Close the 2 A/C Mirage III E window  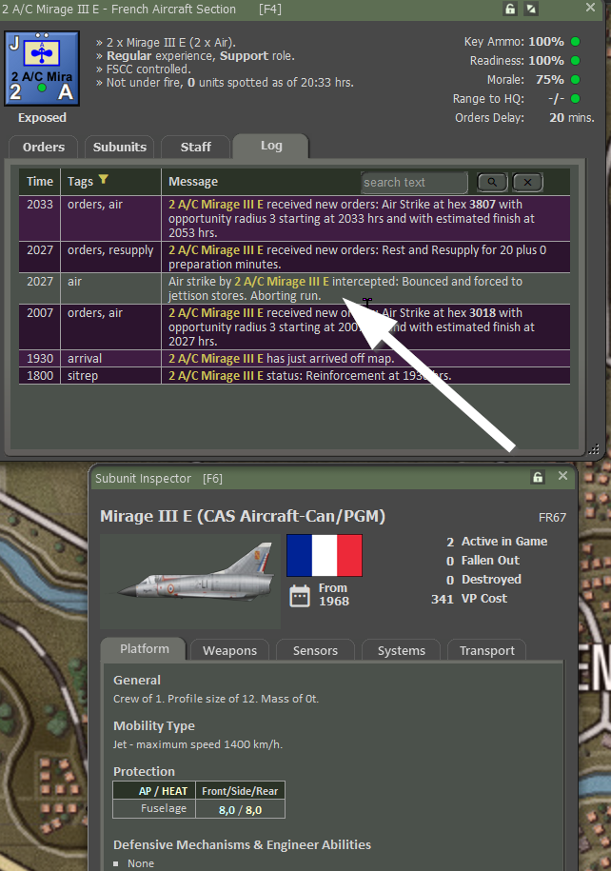tap(590, 8)
